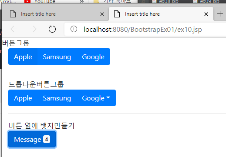Select the active Insert title here tab

161,14
